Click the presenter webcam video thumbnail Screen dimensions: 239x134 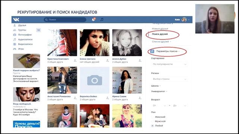click(x=215, y=19)
